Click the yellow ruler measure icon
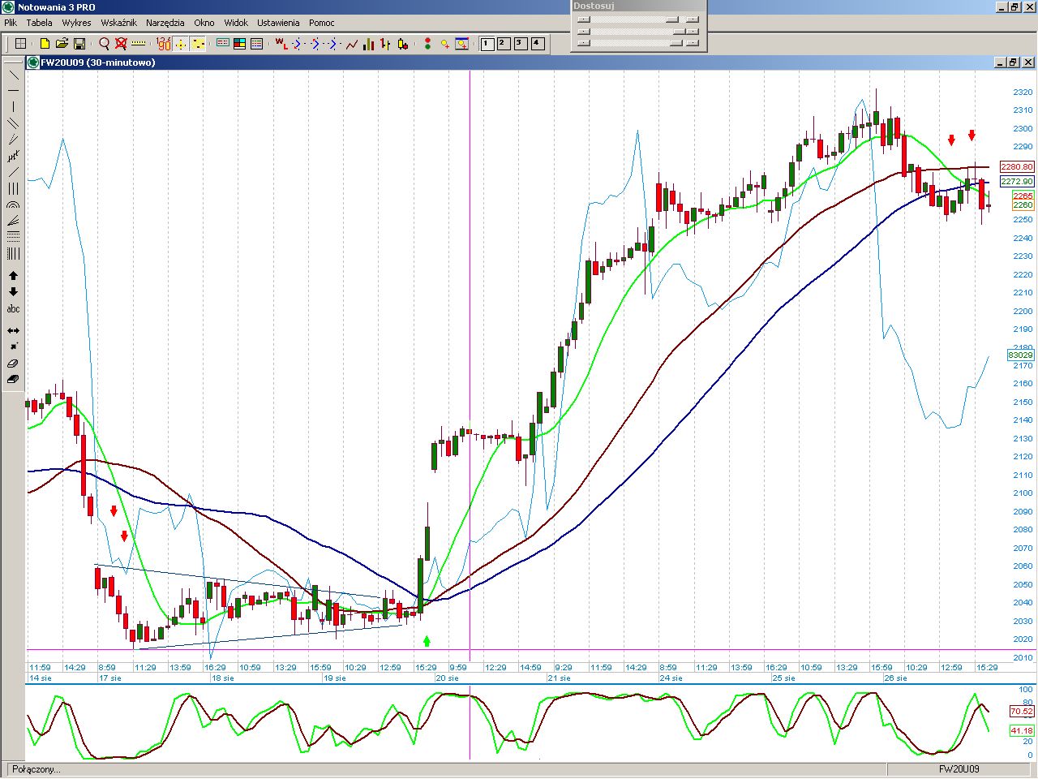Screen dimensions: 1038x779 point(139,44)
